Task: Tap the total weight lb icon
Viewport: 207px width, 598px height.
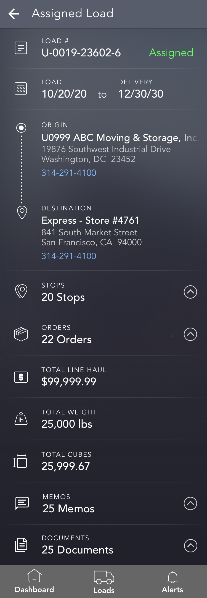Action: 21,419
